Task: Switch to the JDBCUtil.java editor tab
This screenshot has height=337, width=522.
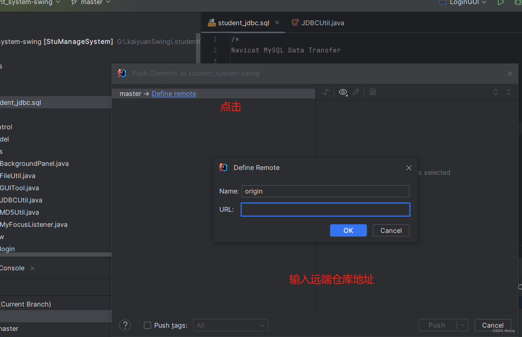Action: tap(318, 23)
